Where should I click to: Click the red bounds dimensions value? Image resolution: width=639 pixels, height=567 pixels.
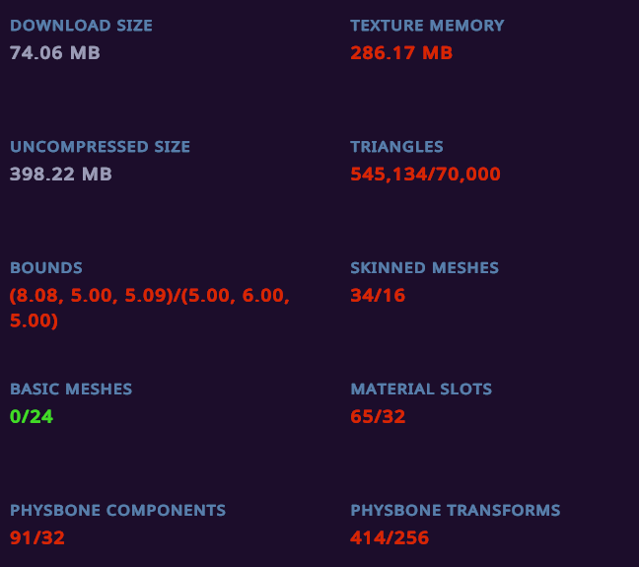click(150, 308)
